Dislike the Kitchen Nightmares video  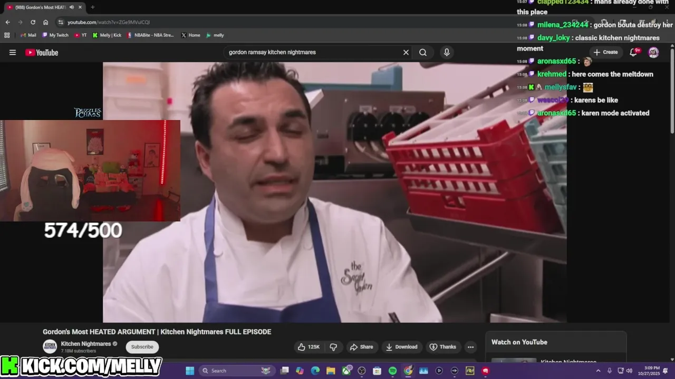(333, 347)
